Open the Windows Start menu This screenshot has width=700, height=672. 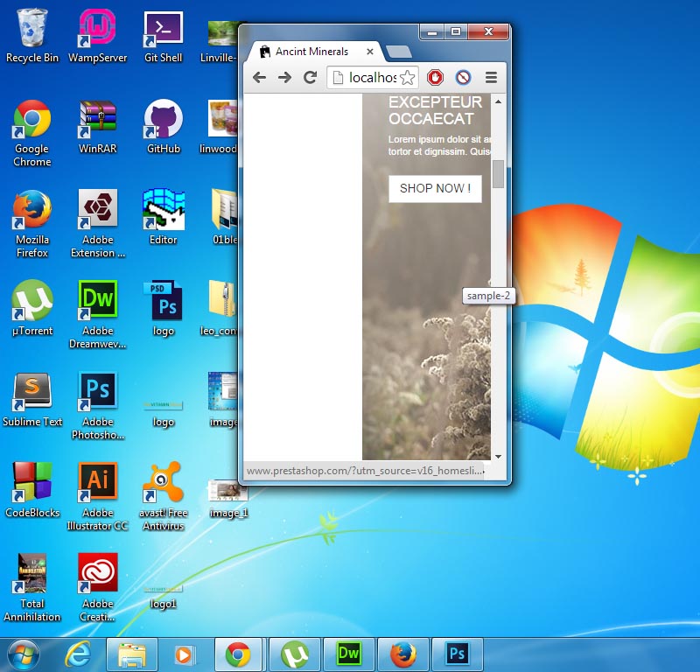point(24,654)
